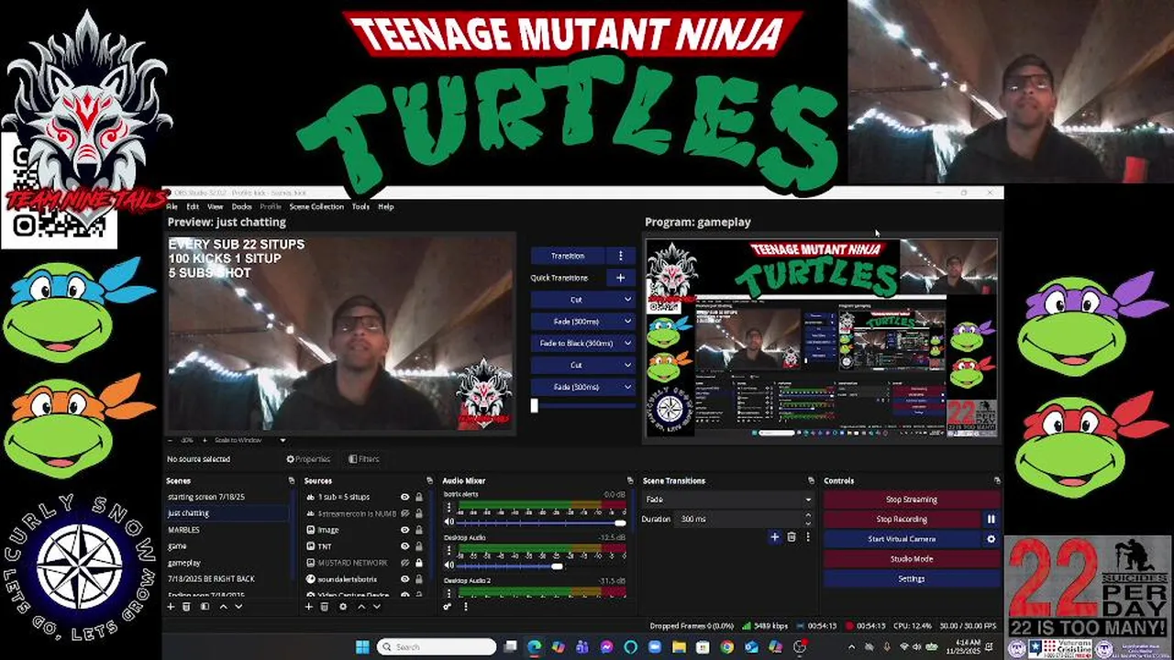Undock the Controls panel

pyautogui.click(x=997, y=480)
